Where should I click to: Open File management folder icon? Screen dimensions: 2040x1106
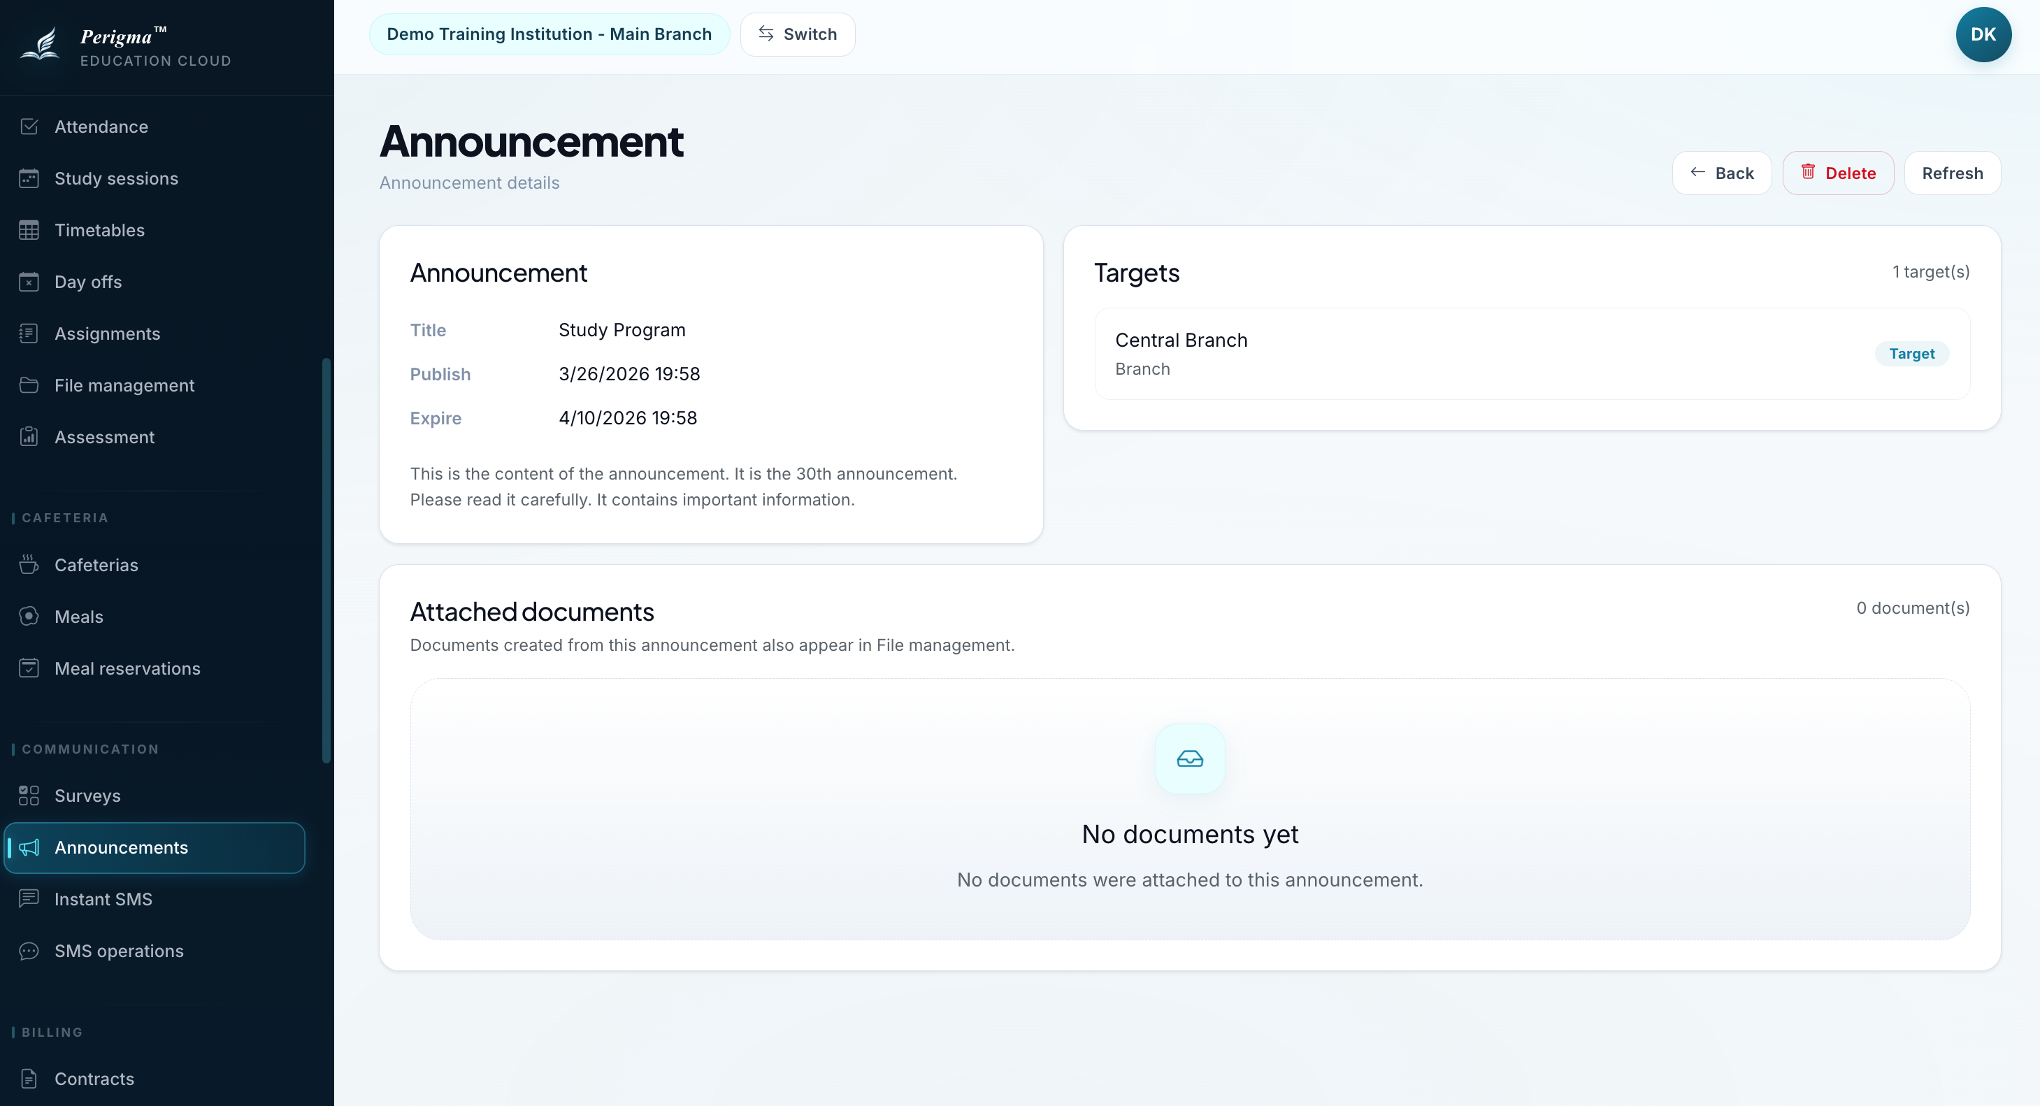coord(29,385)
